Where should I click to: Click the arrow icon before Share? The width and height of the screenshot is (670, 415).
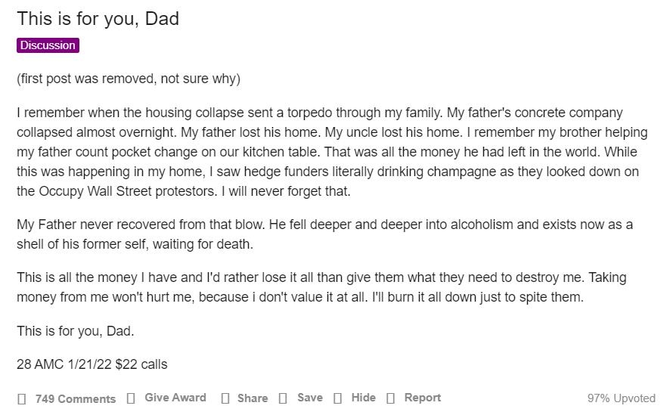pyautogui.click(x=225, y=398)
